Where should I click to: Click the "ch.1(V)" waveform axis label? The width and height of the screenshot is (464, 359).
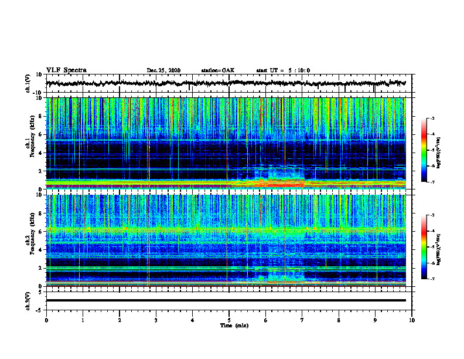click(28, 83)
